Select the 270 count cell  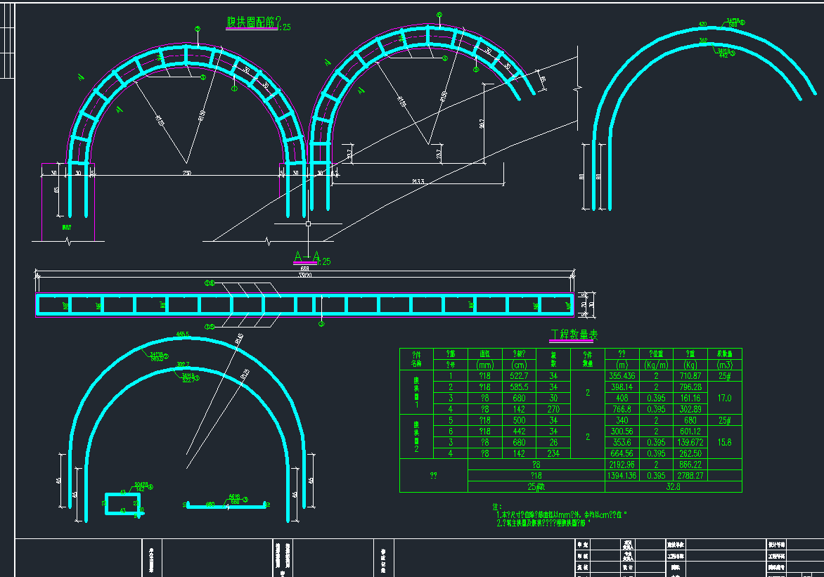pyautogui.click(x=553, y=409)
